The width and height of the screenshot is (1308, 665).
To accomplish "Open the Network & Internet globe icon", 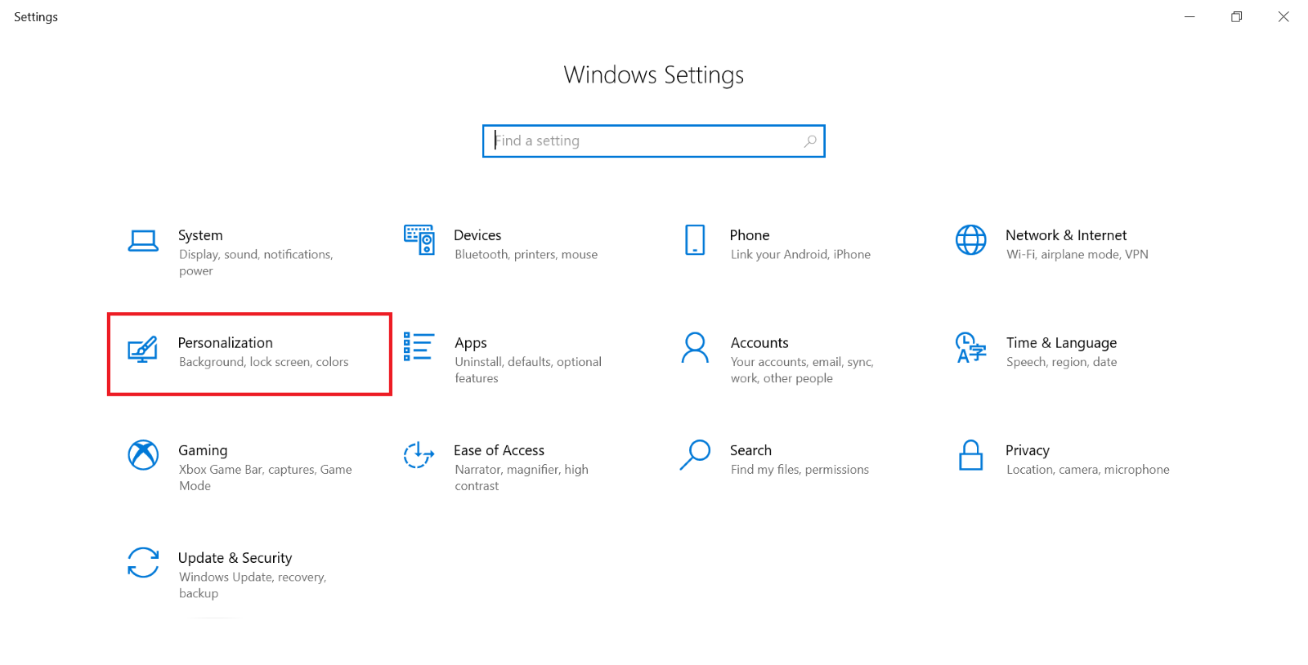I will [x=971, y=240].
